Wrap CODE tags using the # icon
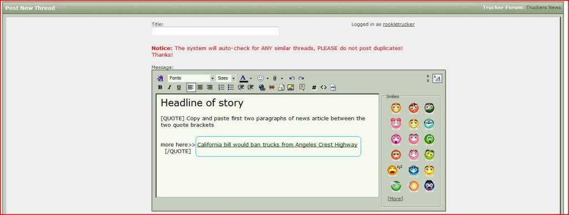Screen dimensions: 569x215 (x=315, y=87)
